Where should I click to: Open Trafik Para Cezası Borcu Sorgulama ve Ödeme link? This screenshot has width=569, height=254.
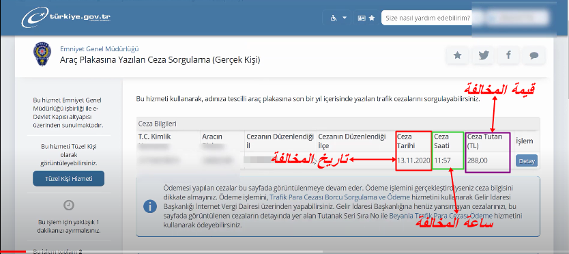pyautogui.click(x=340, y=197)
